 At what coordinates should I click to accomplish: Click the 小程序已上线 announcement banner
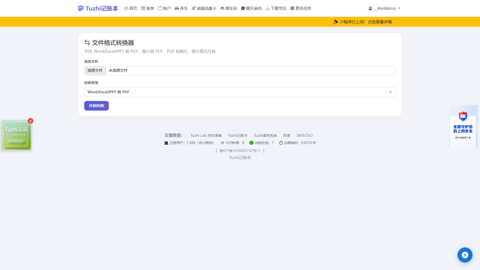[x=363, y=22]
